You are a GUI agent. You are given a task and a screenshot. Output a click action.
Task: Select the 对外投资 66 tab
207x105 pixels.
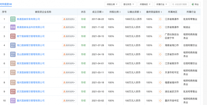[6, 4]
